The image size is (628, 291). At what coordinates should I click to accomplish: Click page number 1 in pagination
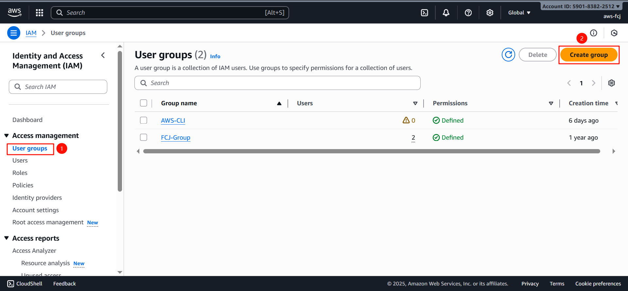(581, 83)
